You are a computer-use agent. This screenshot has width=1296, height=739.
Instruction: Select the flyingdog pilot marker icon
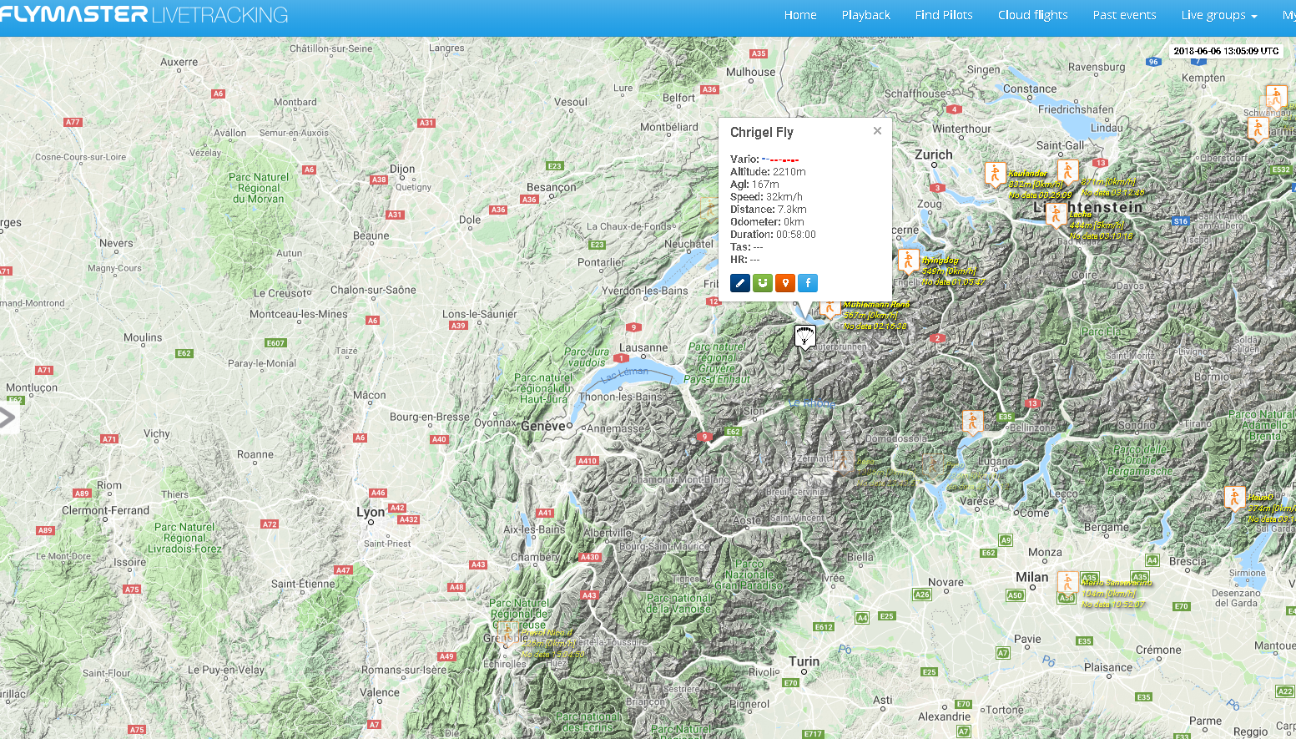[x=908, y=261]
